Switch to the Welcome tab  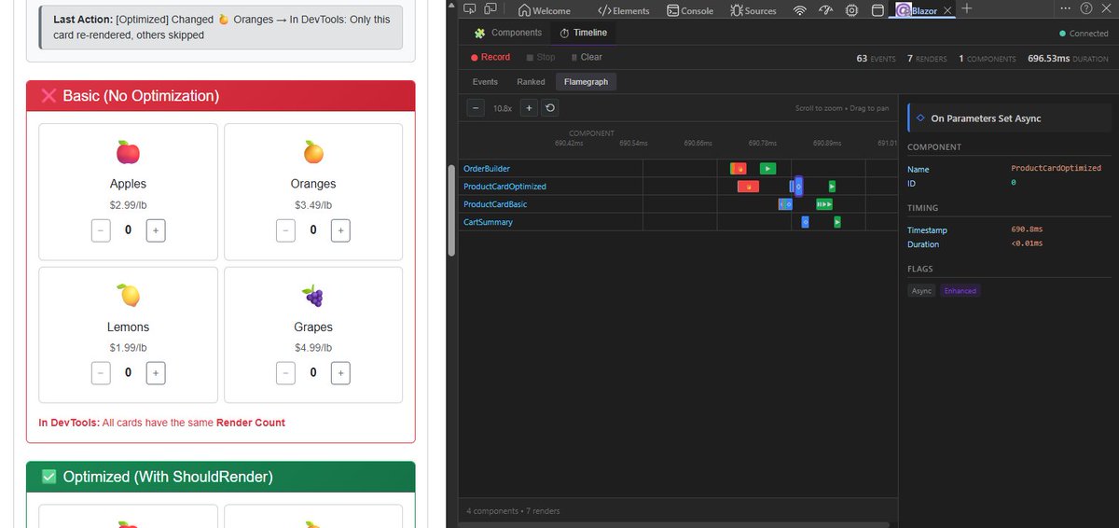coord(545,10)
